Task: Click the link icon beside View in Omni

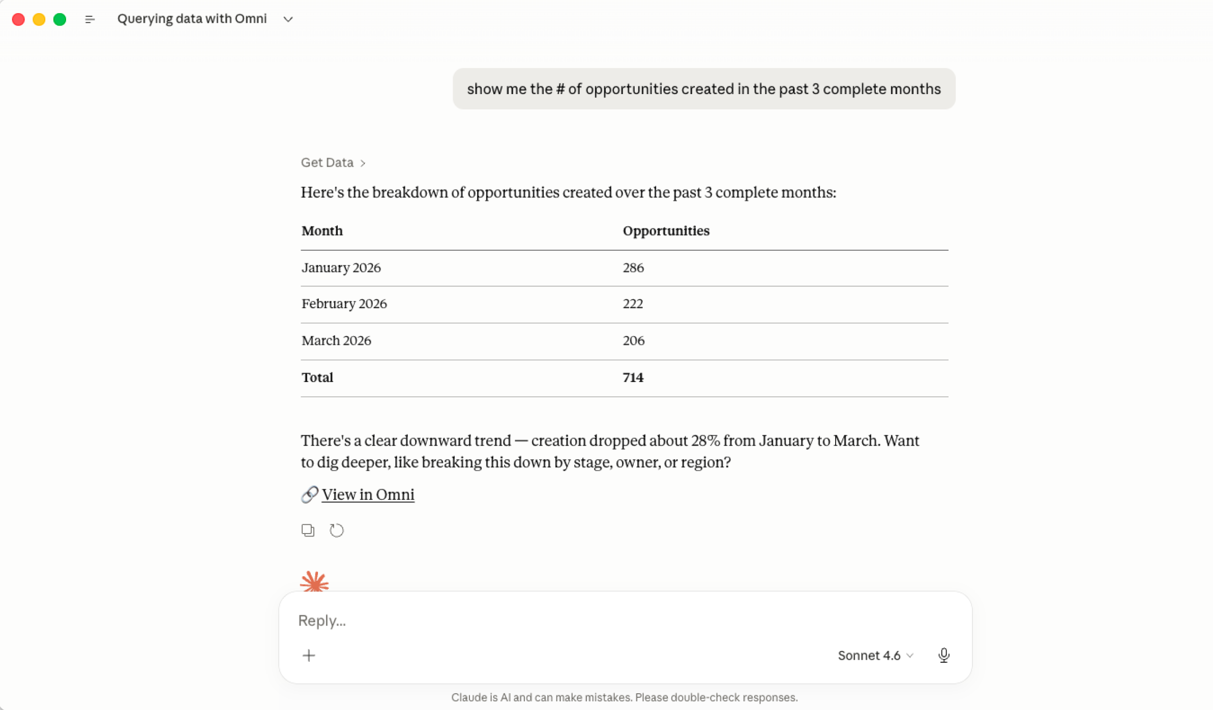Action: point(309,494)
